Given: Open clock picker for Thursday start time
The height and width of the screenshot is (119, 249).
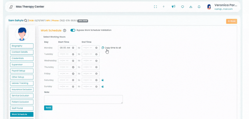Looking at the screenshot, I should pyautogui.click(x=73, y=67).
